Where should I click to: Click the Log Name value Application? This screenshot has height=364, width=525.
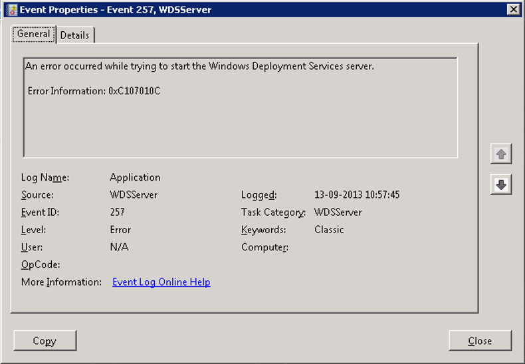click(x=135, y=177)
